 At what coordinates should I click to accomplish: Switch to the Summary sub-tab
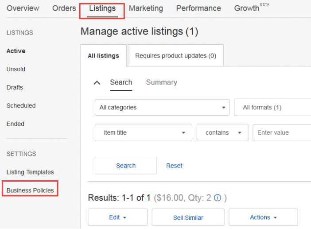pos(162,82)
